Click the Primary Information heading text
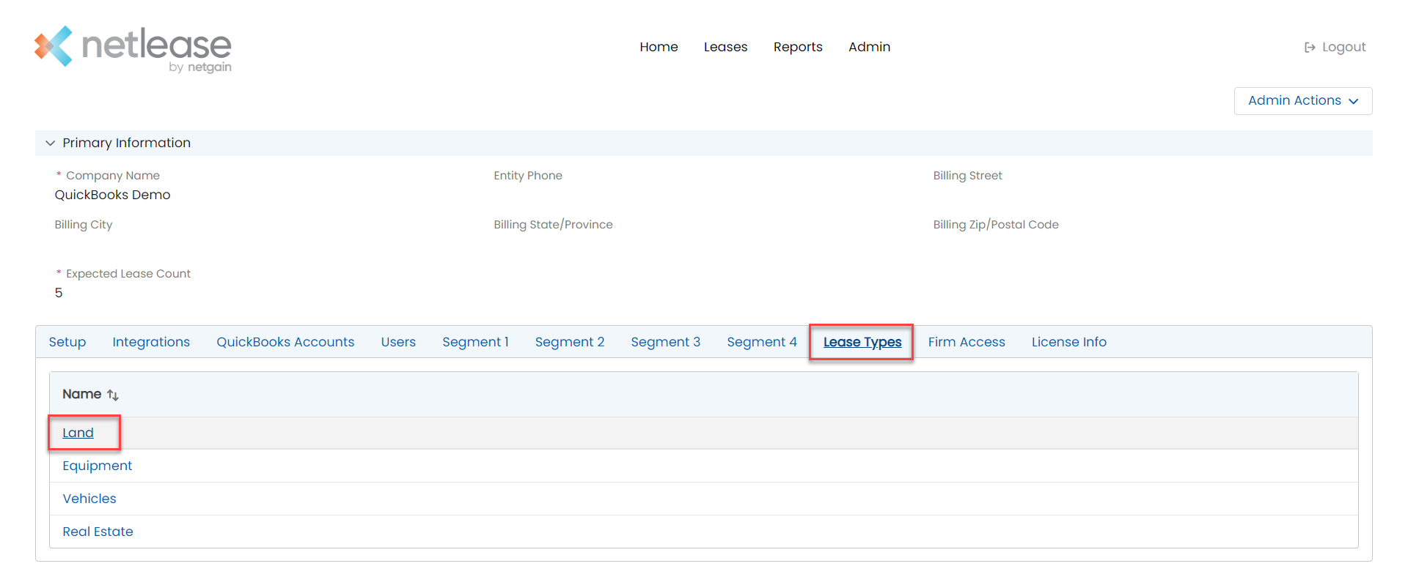The image size is (1408, 588). click(x=126, y=143)
